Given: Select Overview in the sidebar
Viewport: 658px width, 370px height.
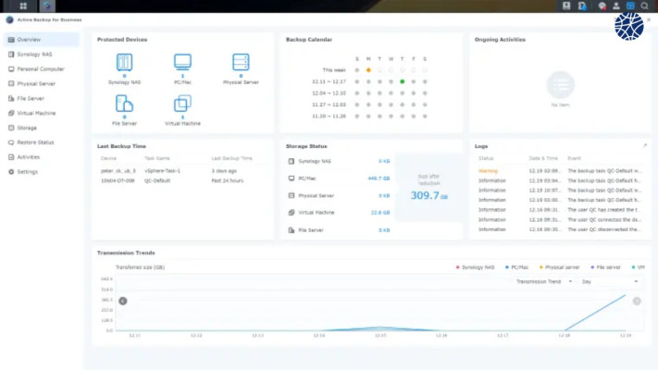Looking at the screenshot, I should (x=42, y=40).
